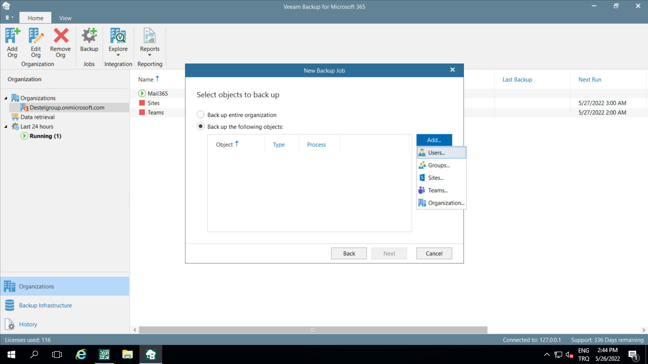Screen dimensions: 648x364
Task: Switch to the View ribbon tab
Action: 65,18
